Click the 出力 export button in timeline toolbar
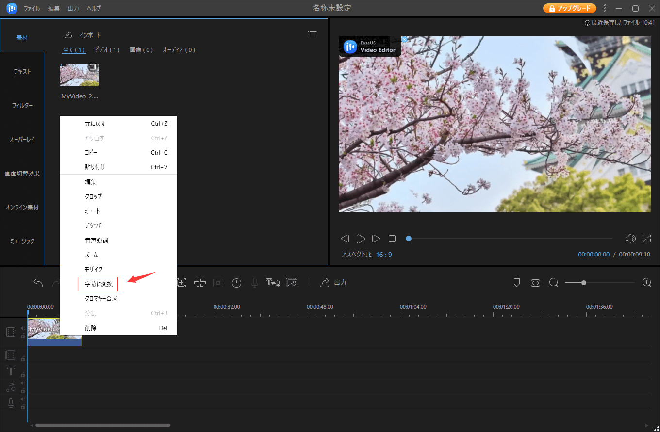Image resolution: width=660 pixels, height=432 pixels. pyautogui.click(x=333, y=283)
